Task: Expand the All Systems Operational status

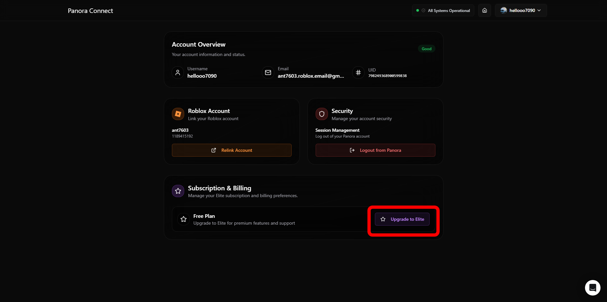Action: pyautogui.click(x=443, y=10)
